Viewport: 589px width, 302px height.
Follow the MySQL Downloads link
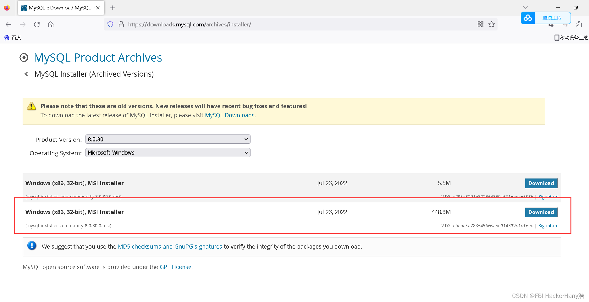click(x=230, y=115)
